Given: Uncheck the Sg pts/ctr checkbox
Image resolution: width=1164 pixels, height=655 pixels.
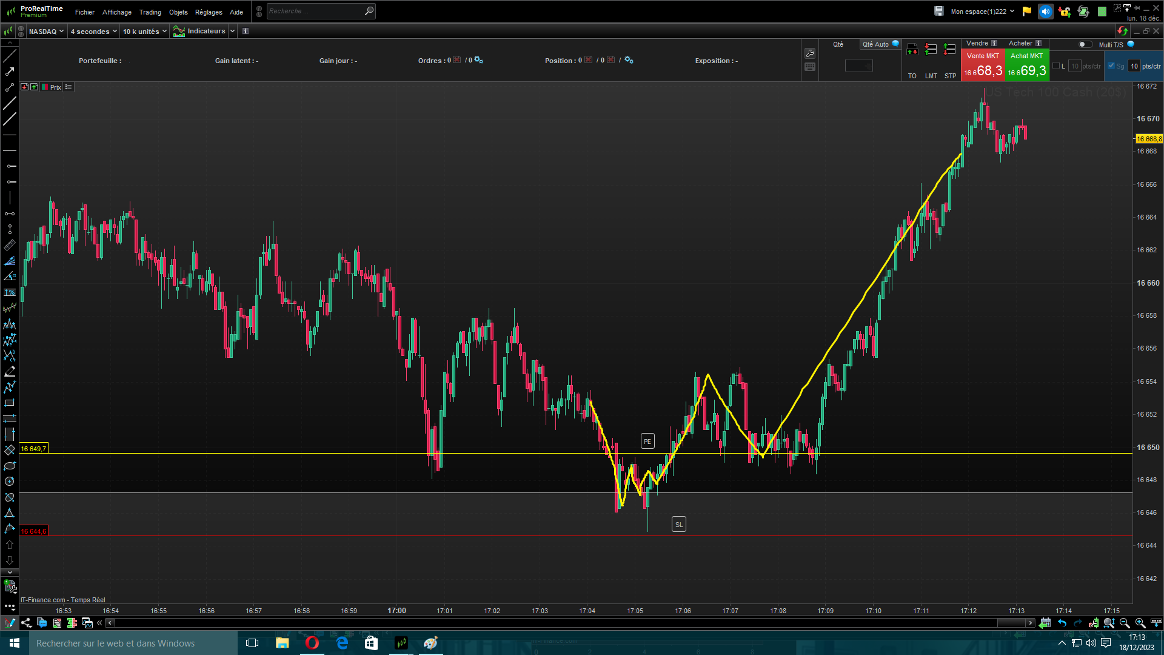Looking at the screenshot, I should pyautogui.click(x=1111, y=65).
